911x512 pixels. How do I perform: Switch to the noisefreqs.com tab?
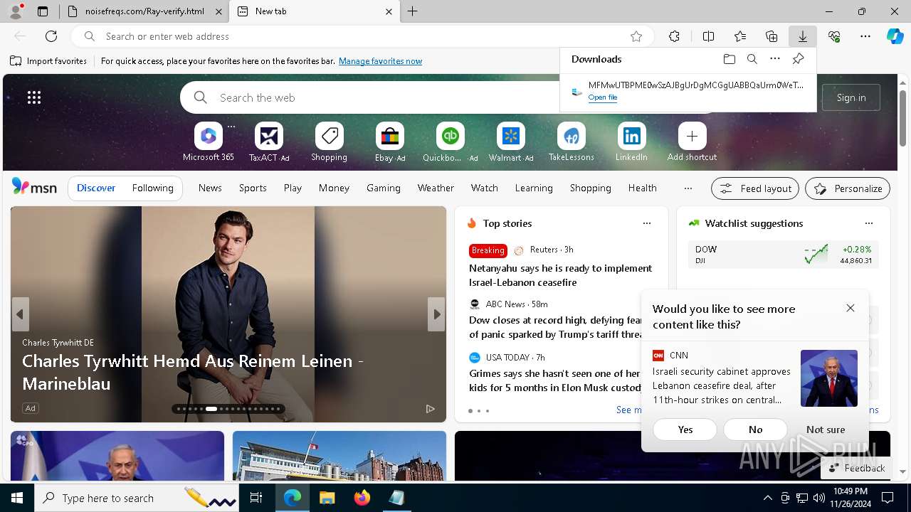pos(144,11)
